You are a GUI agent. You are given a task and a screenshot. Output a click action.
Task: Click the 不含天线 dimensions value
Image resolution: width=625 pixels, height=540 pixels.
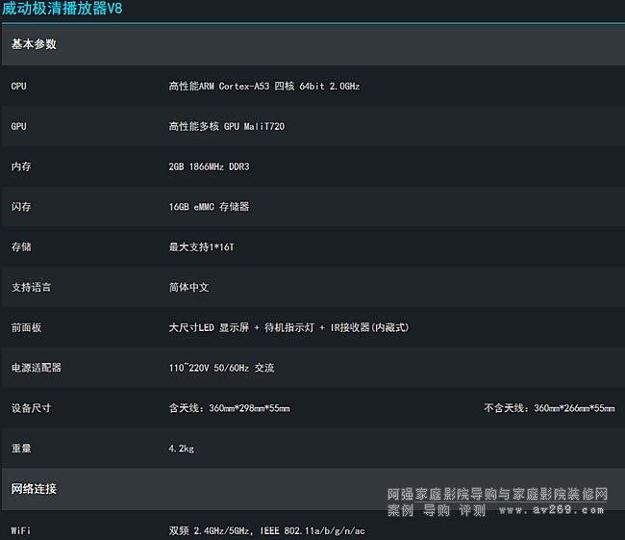[549, 409]
